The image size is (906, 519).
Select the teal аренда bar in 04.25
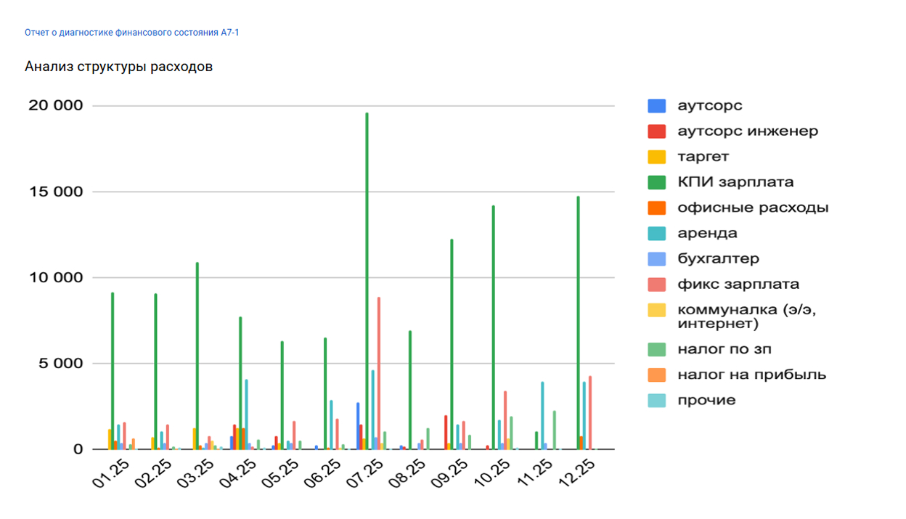tap(246, 414)
